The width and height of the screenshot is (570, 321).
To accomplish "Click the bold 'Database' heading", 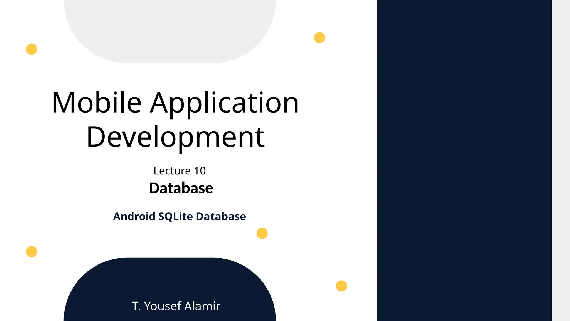I will pyautogui.click(x=181, y=188).
